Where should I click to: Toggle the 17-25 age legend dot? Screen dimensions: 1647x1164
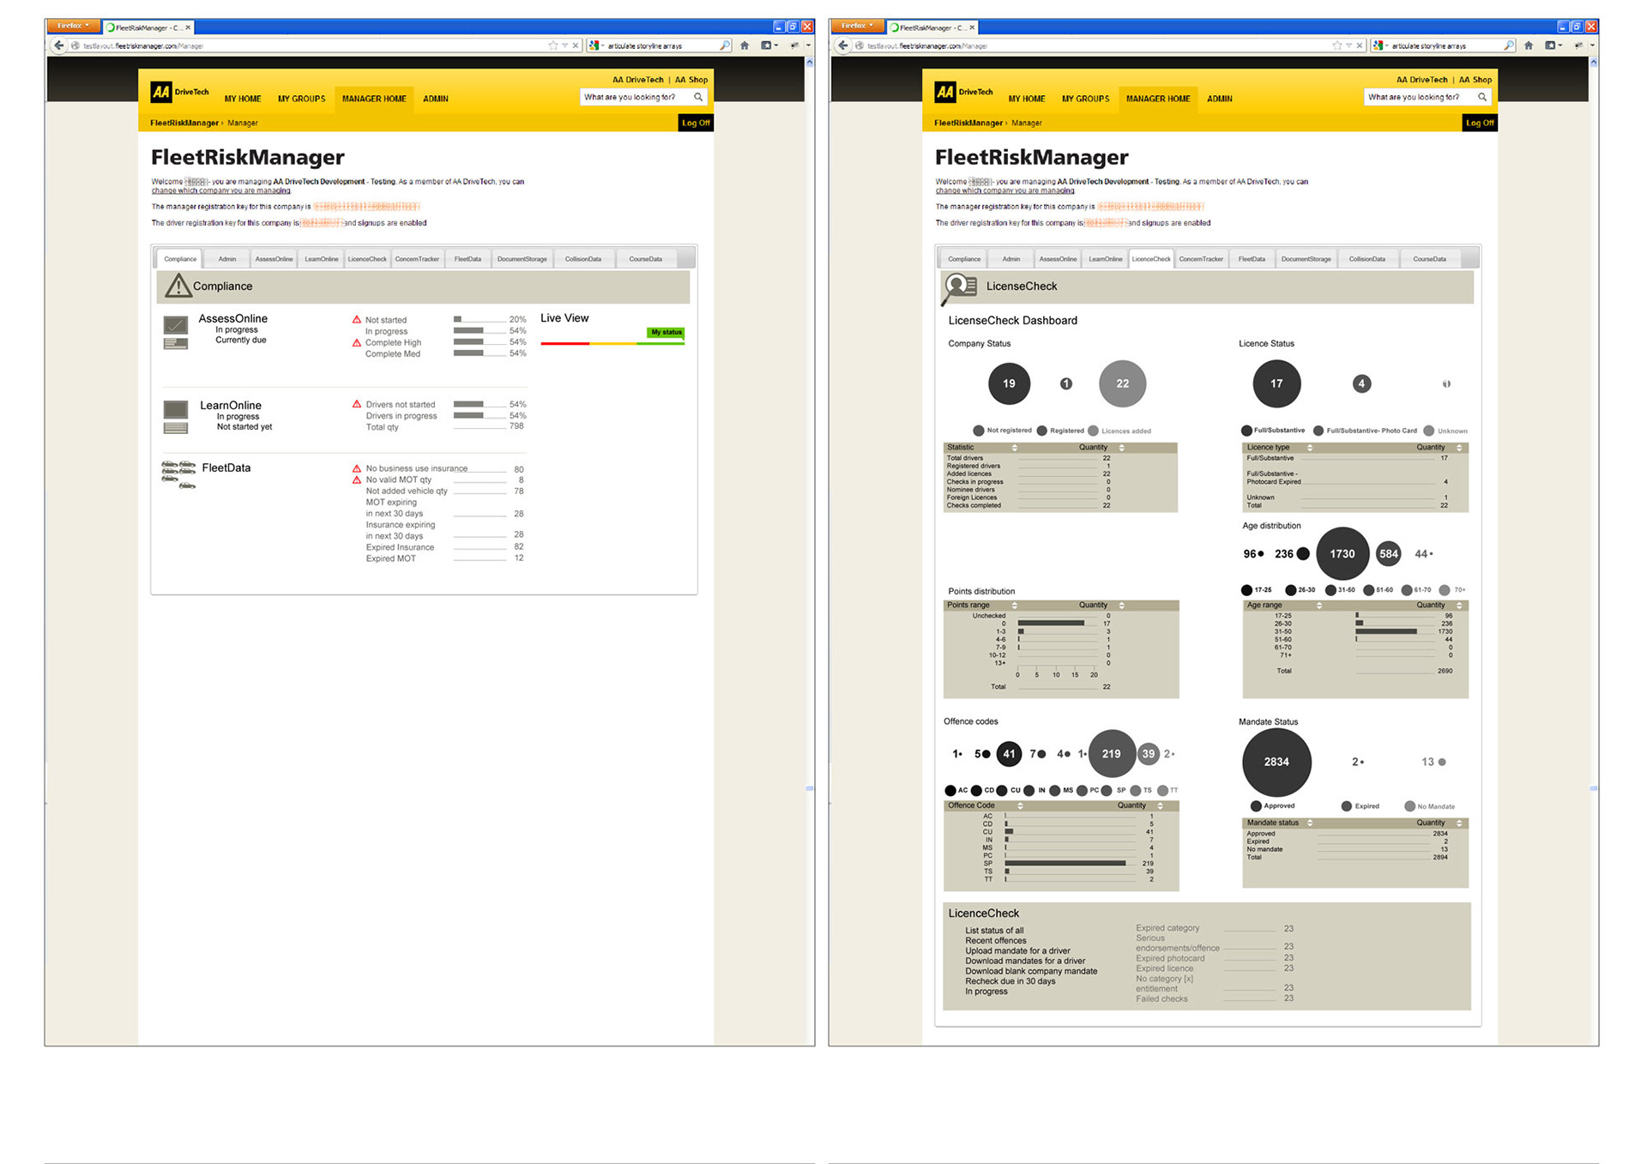pos(1246,590)
